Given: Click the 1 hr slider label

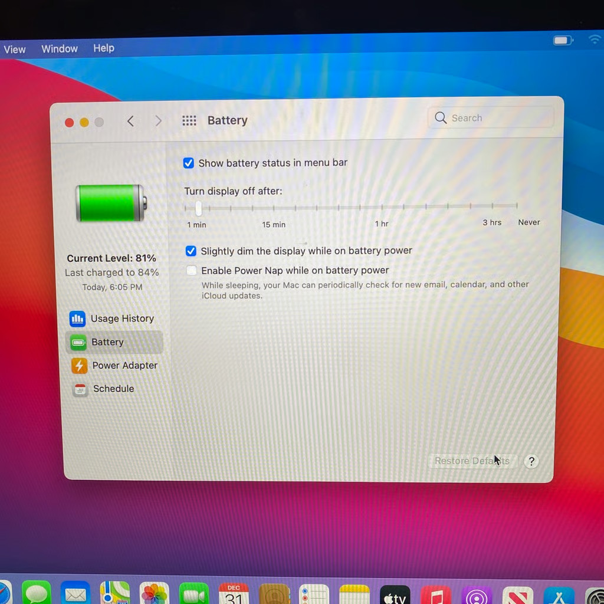Looking at the screenshot, I should [x=382, y=224].
